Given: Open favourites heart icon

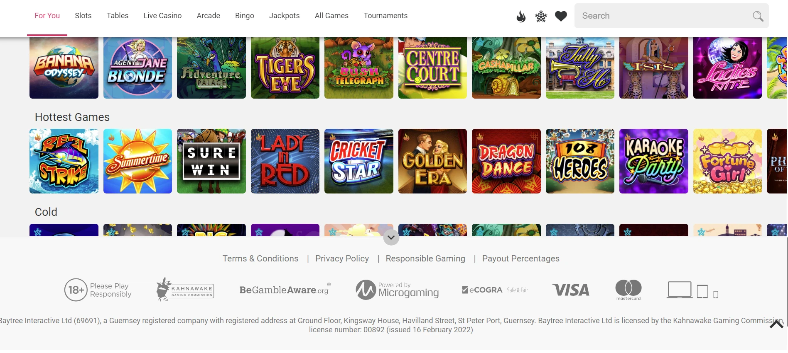Looking at the screenshot, I should click(561, 16).
